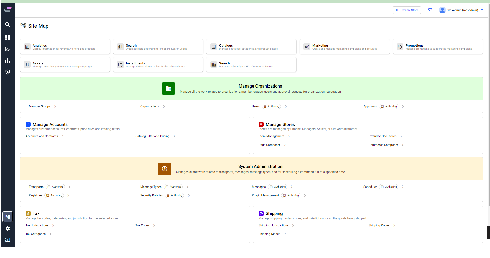
Task: Click the wcsadmin user avatar icon
Action: pos(442,10)
